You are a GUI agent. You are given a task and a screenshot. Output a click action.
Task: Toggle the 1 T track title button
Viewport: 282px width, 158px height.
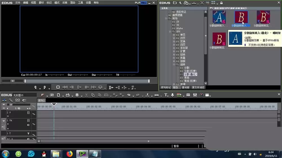point(28,134)
